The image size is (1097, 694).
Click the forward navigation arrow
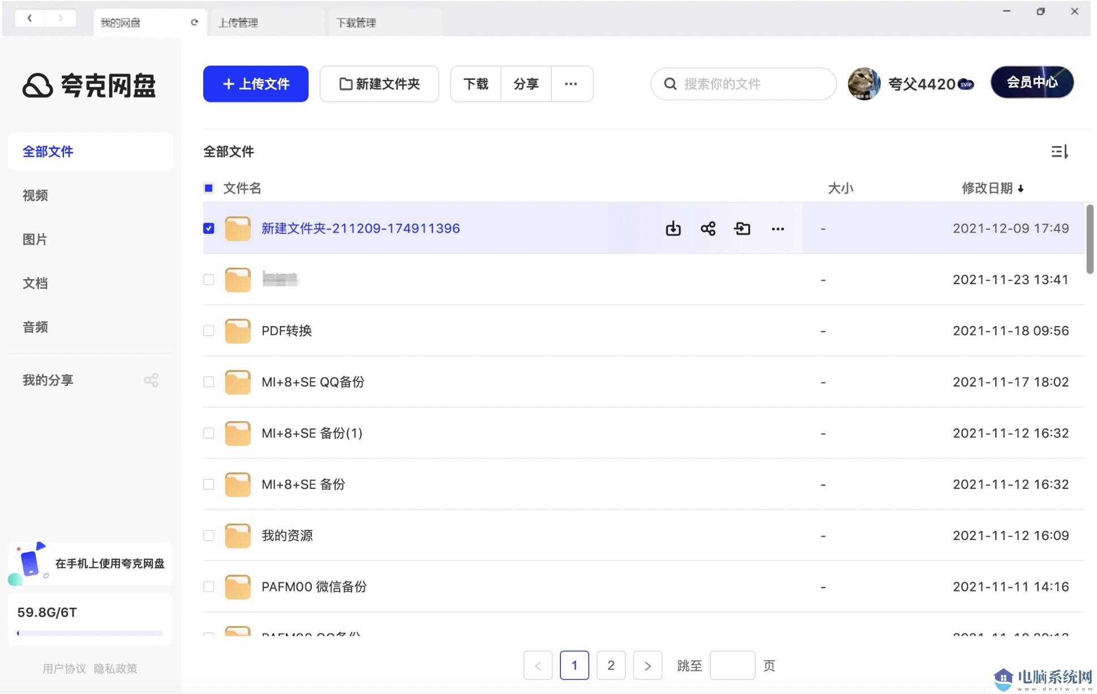click(61, 19)
